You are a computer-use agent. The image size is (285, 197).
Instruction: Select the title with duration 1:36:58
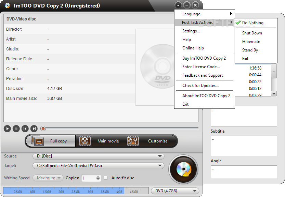[x=255, y=68]
